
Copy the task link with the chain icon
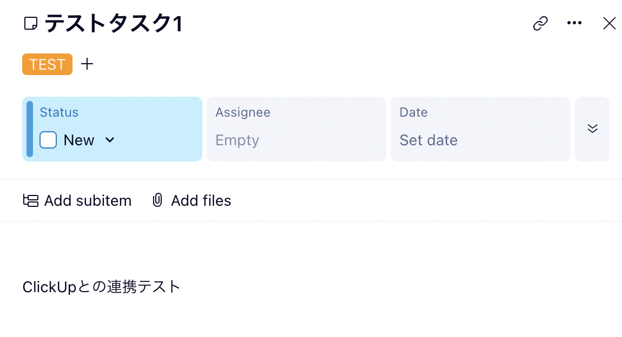(540, 23)
